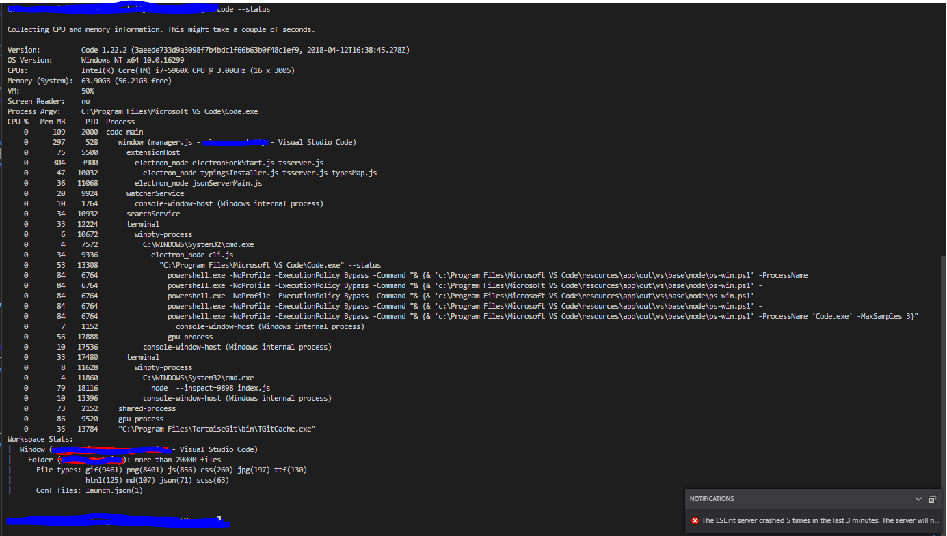Click the 'window (manager.js' process row
This screenshot has width=947, height=536.
(189, 143)
